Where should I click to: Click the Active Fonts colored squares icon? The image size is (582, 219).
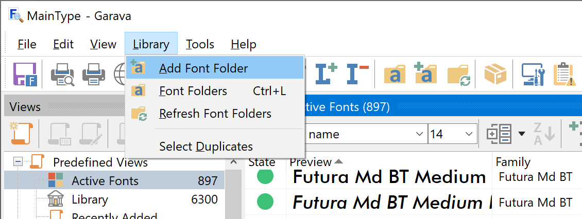56,180
